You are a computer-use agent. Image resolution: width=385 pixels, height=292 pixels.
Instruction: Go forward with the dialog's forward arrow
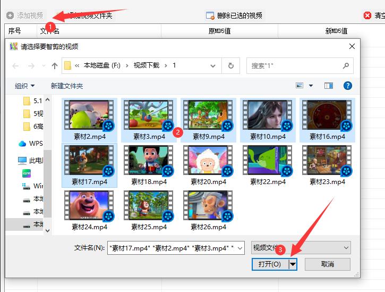point(31,65)
